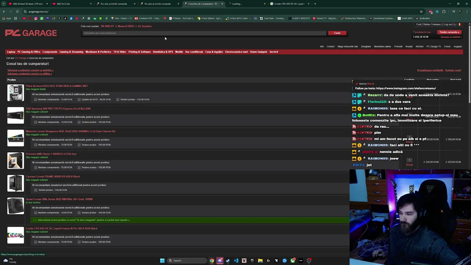
Task: Check Testare produs for Corsair Vengeance memory
Action: click(x=79, y=145)
